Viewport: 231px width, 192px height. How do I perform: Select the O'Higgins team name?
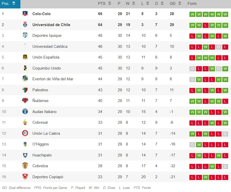tap(41, 144)
